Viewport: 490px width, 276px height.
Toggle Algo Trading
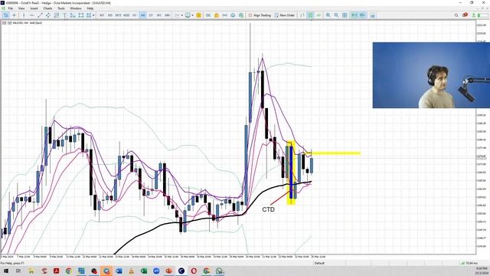[x=260, y=15]
